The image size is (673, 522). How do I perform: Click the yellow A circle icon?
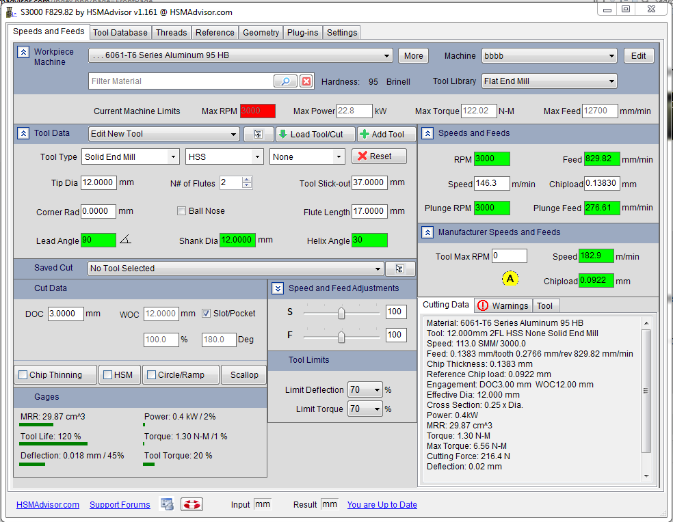510,279
